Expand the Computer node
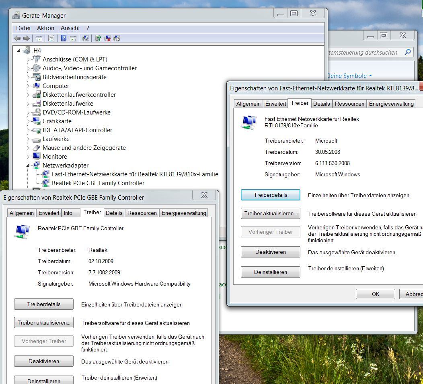Screen dimensions: 423x384 coord(28,86)
